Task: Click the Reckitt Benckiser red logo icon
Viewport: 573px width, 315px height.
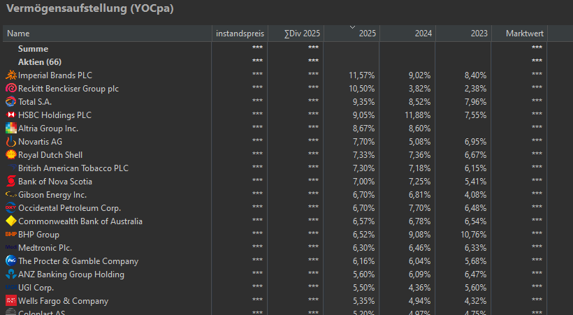Action: pos(10,89)
